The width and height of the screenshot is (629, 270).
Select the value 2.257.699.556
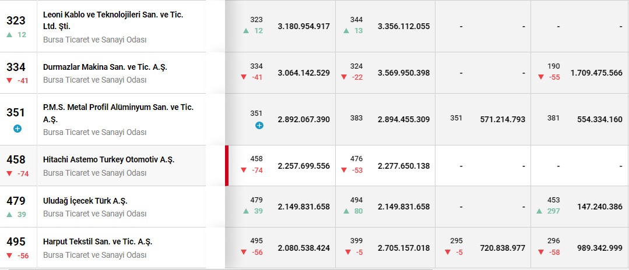click(x=304, y=166)
